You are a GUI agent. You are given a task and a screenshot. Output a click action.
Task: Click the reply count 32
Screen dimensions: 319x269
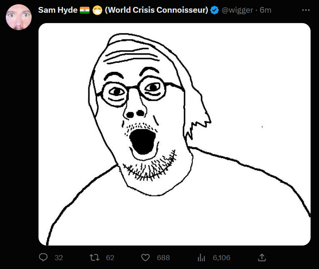tap(59, 257)
